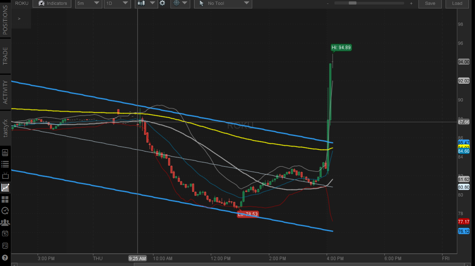Viewport: 475px width, 266px height.
Task: Switch to the Trade tab
Action: coord(5,56)
